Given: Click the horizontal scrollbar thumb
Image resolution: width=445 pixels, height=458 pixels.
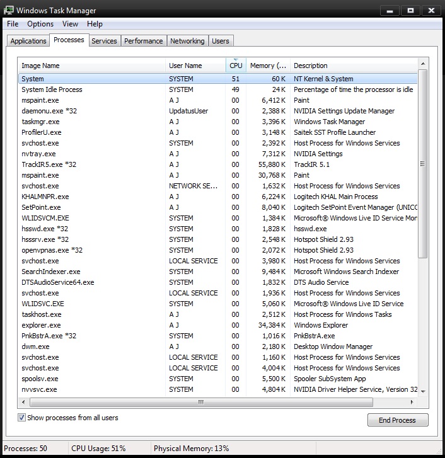Looking at the screenshot, I should [201, 402].
